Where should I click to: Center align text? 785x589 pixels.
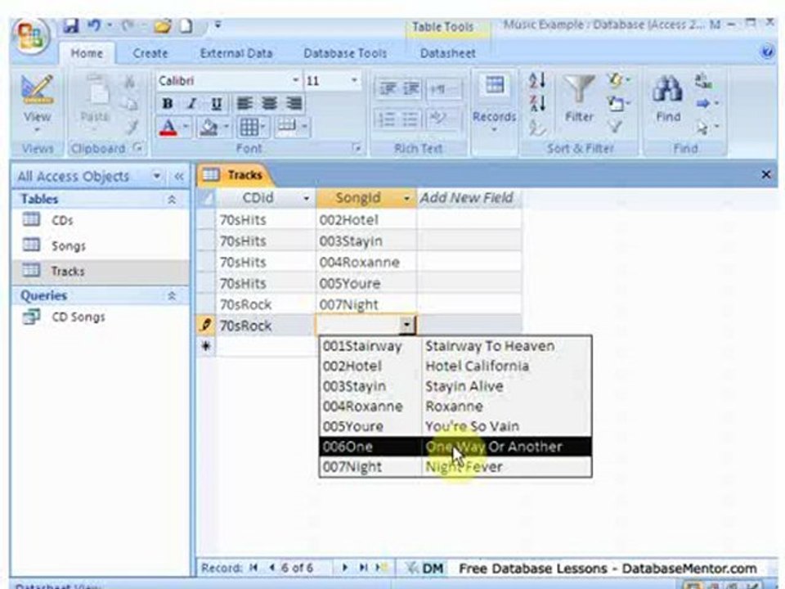coord(269,104)
